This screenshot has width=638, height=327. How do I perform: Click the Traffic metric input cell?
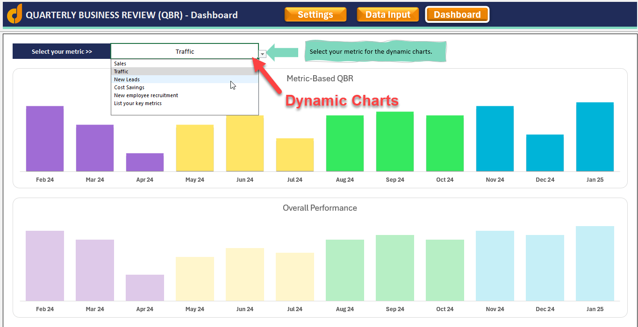[185, 51]
